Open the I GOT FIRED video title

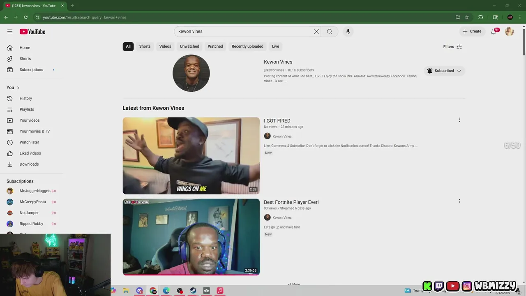[277, 121]
